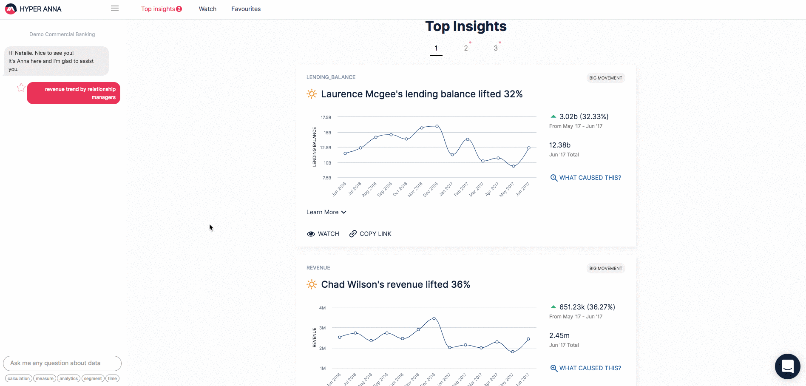Screen dimensions: 806x386
Task: Go to insights page 3
Action: click(496, 48)
